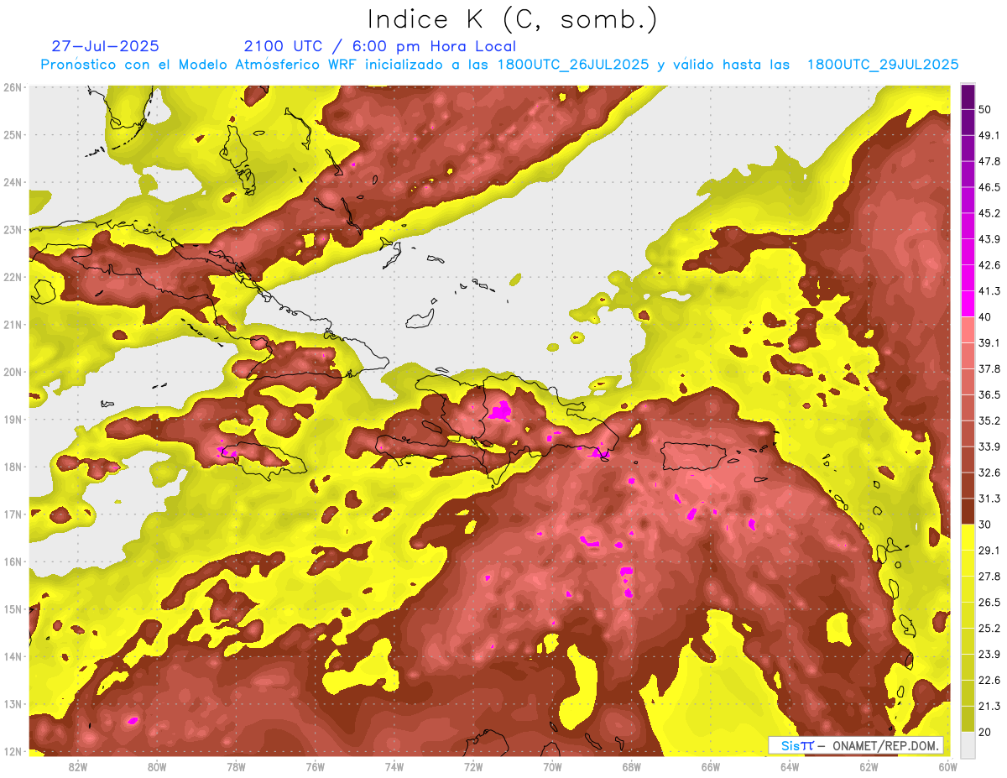The height and width of the screenshot is (778, 1007).
Task: Click colorbar value "27.8"
Action: tap(989, 576)
